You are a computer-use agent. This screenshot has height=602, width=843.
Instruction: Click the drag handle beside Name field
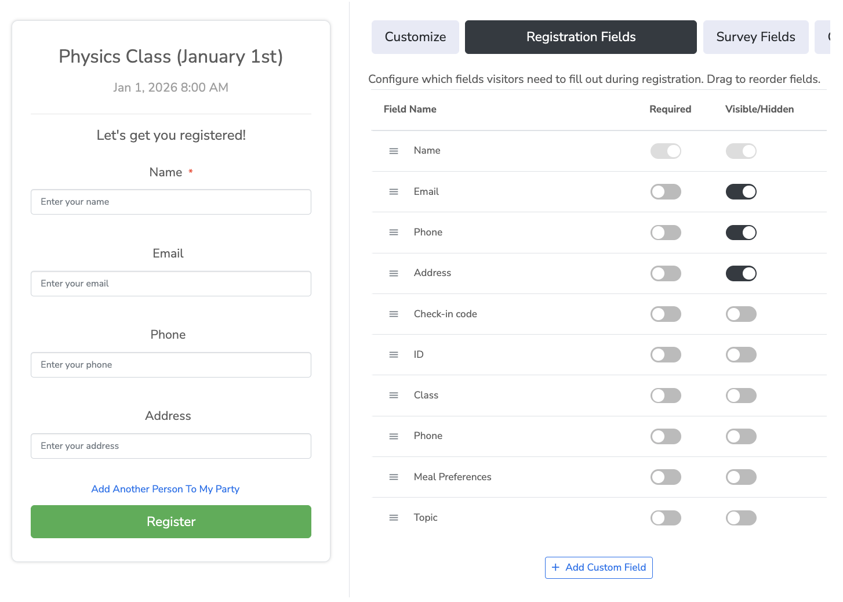pyautogui.click(x=394, y=151)
